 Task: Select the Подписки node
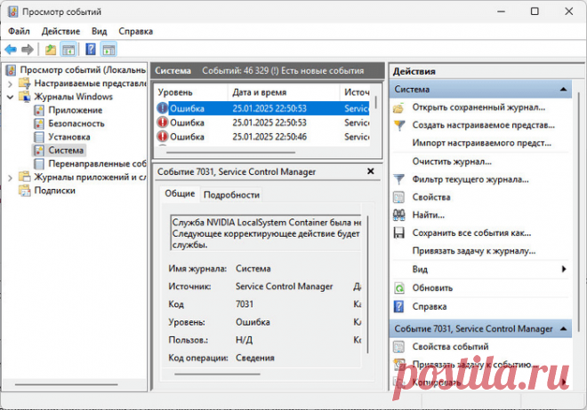tap(54, 191)
